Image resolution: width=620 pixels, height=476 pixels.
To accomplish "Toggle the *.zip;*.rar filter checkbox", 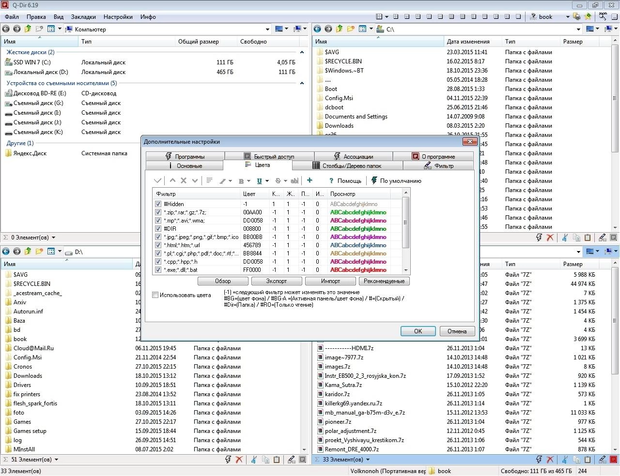I will (158, 212).
